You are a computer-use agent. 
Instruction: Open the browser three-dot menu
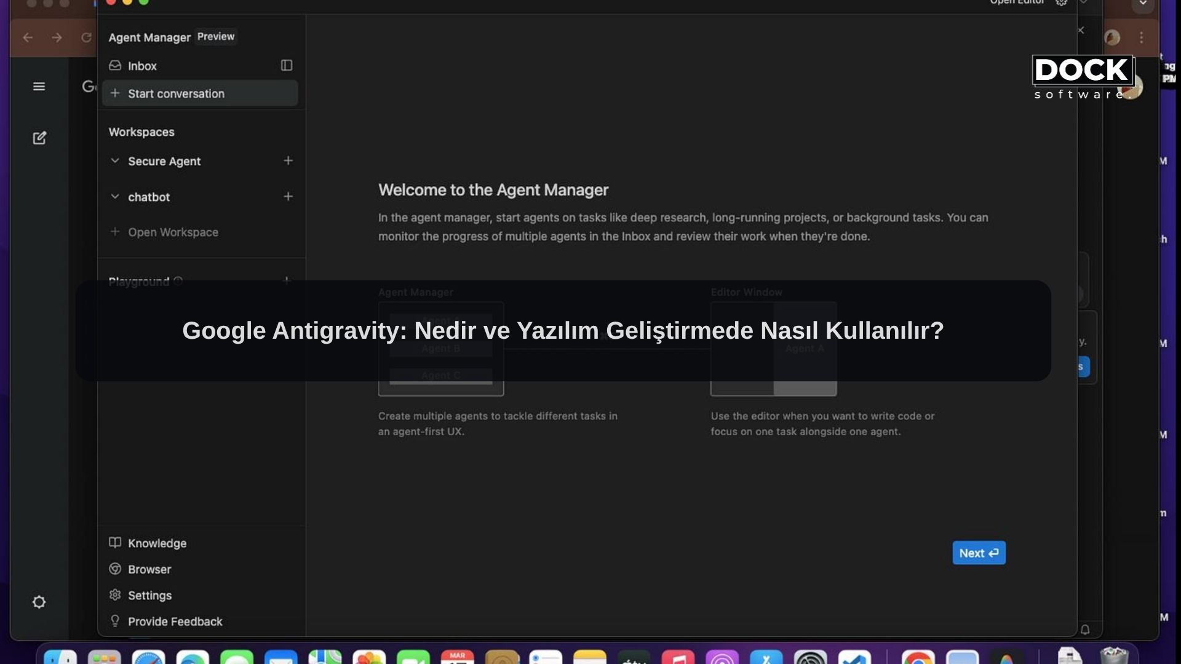click(1142, 38)
